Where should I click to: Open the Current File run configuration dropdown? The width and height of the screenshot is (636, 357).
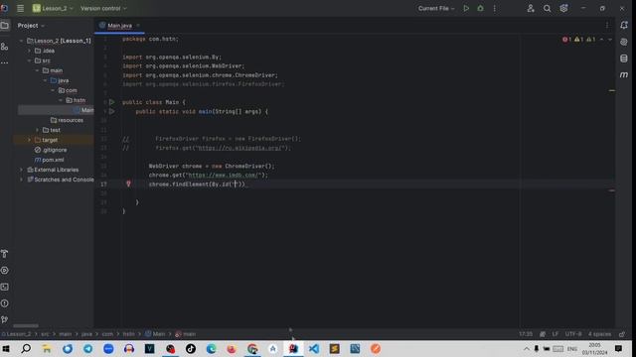pyautogui.click(x=436, y=8)
